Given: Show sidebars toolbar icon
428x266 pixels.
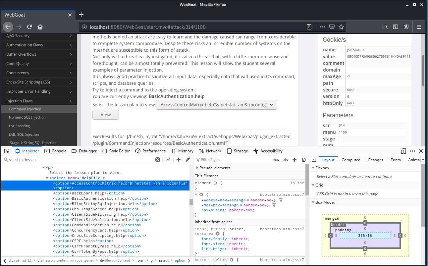Looking at the screenshot, I should pyautogui.click(x=396, y=27).
